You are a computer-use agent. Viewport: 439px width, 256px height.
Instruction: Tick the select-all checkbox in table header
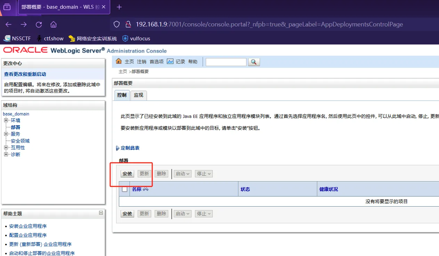click(x=124, y=189)
